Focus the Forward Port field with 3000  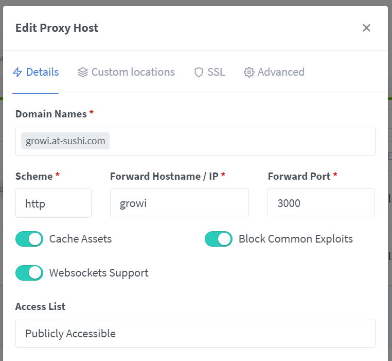(321, 203)
